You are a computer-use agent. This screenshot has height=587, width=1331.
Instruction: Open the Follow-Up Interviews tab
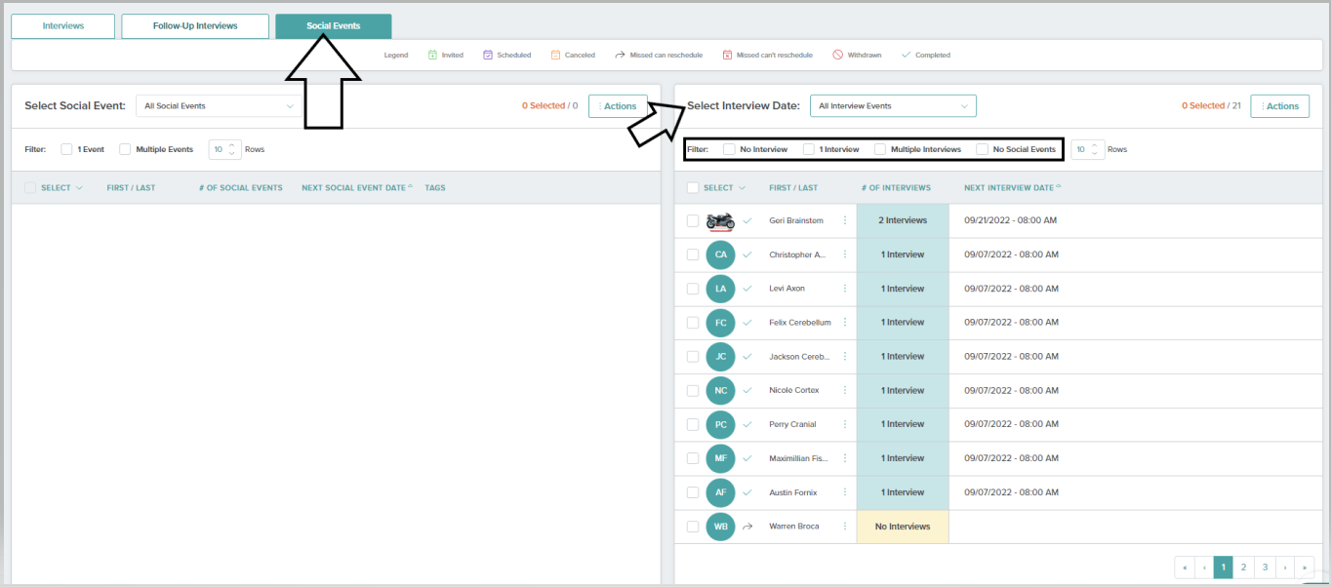[x=195, y=26]
